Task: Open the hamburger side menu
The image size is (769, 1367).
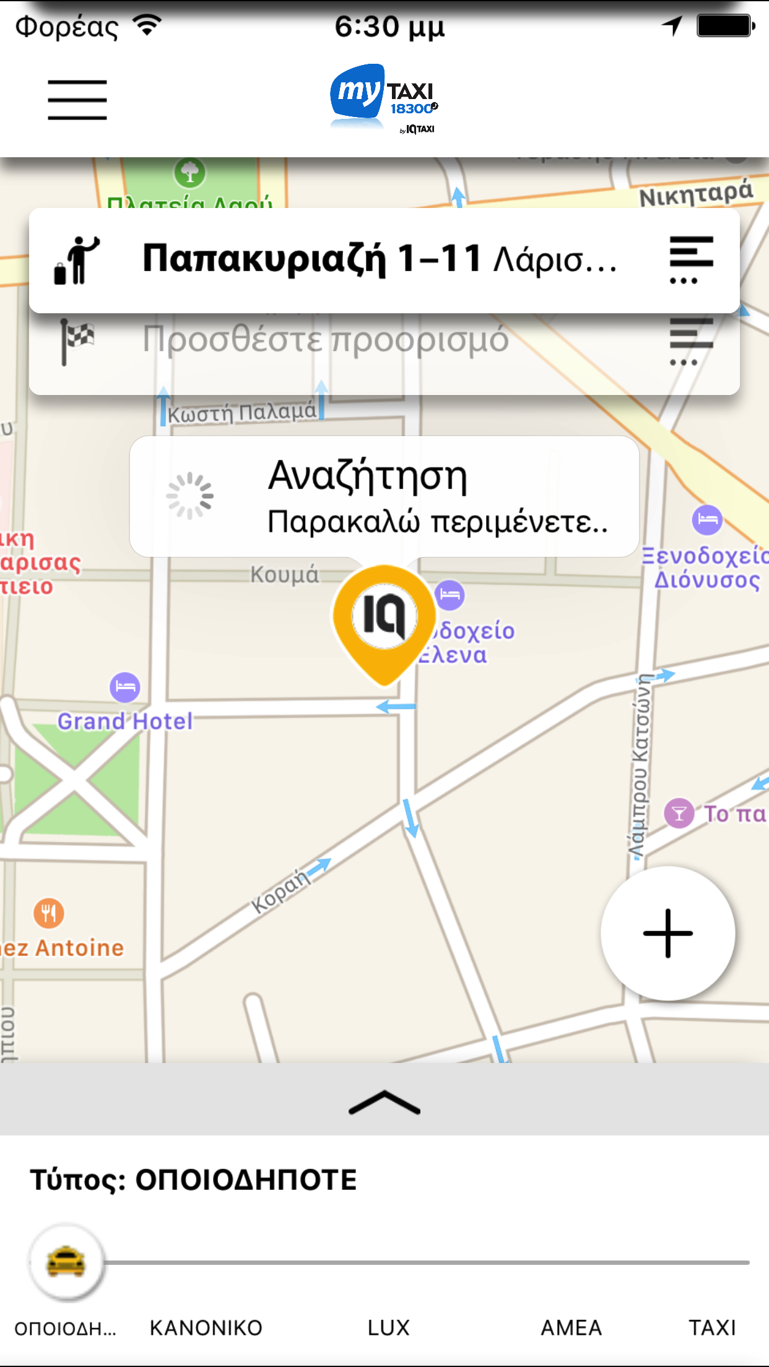Action: [x=77, y=100]
